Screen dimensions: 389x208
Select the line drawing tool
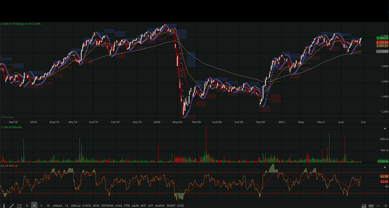[12, 206]
